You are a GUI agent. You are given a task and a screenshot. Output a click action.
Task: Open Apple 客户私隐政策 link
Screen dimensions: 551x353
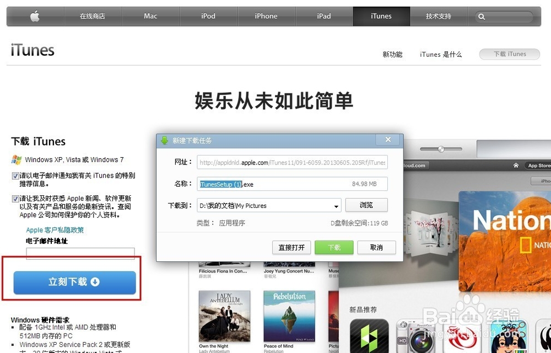pos(55,230)
